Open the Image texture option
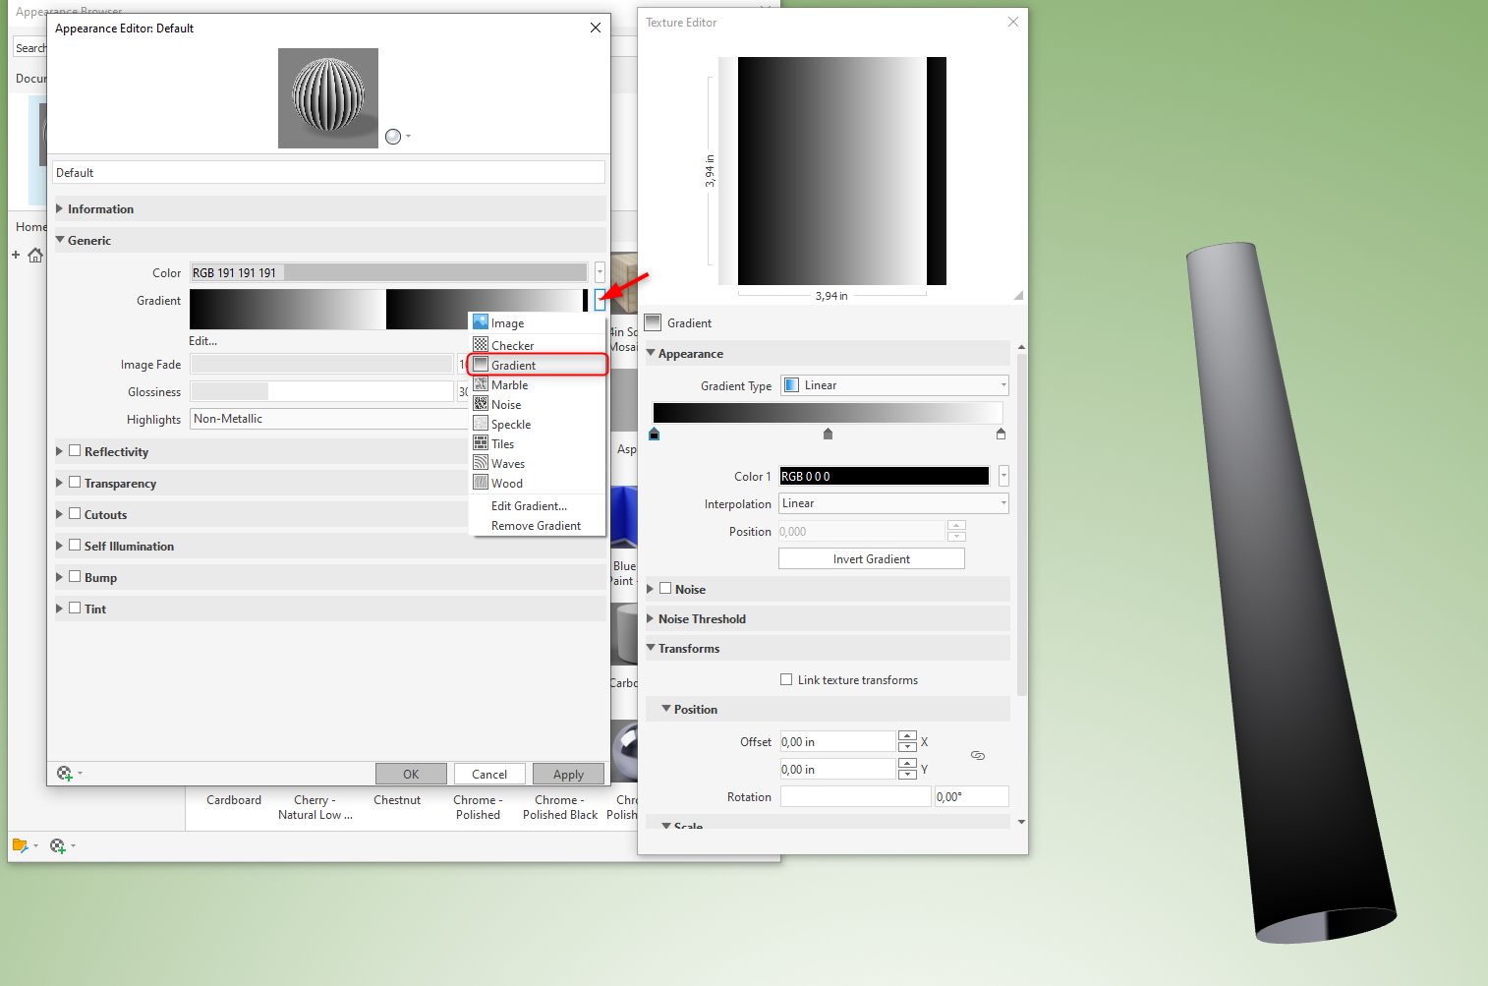This screenshot has width=1488, height=986. (x=506, y=321)
